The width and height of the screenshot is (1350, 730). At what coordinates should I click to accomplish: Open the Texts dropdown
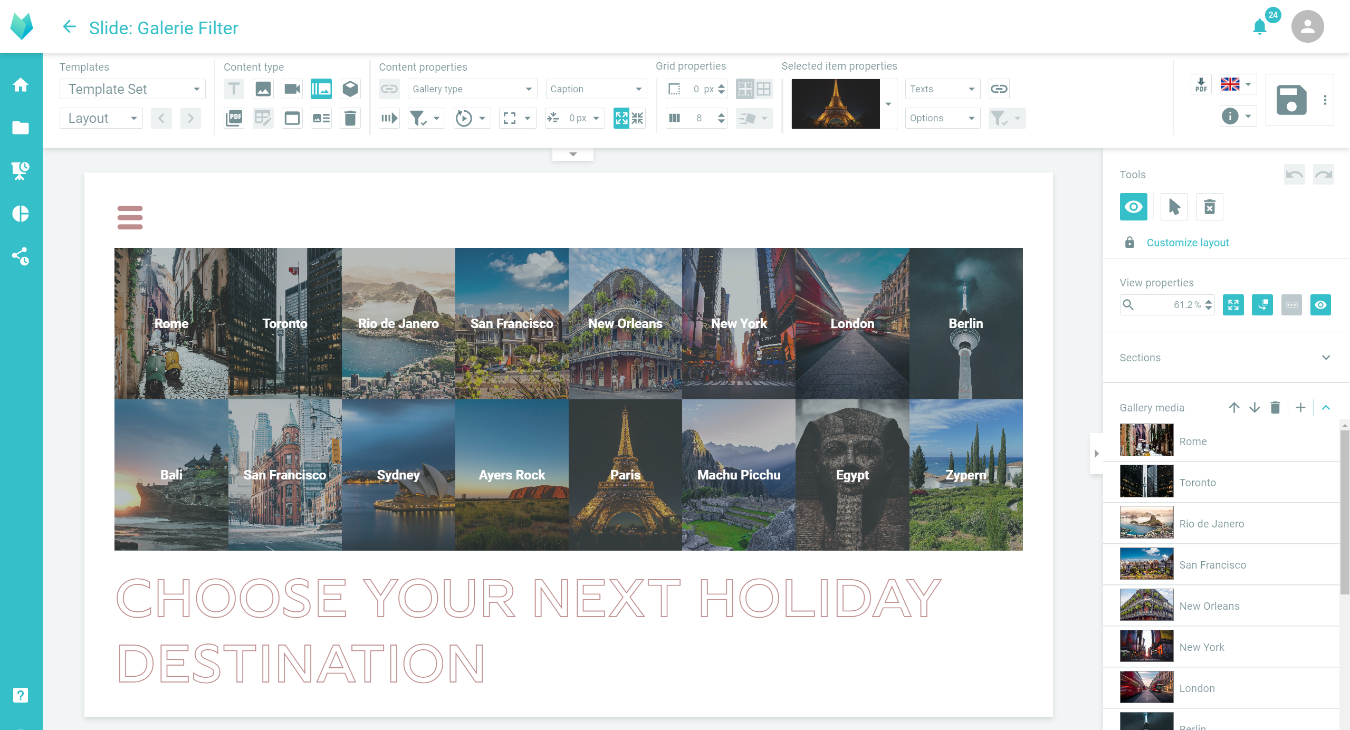(x=942, y=89)
